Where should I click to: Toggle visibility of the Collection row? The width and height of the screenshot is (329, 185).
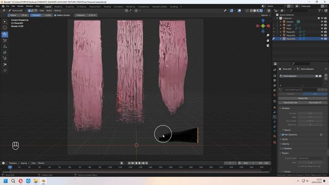pyautogui.click(x=322, y=18)
